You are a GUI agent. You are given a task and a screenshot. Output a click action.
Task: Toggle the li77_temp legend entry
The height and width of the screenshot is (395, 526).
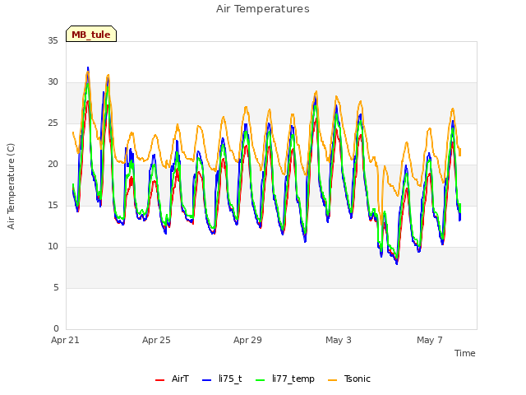(x=285, y=379)
